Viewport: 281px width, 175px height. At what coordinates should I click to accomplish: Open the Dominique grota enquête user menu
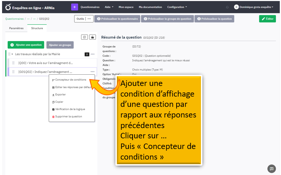254,7
